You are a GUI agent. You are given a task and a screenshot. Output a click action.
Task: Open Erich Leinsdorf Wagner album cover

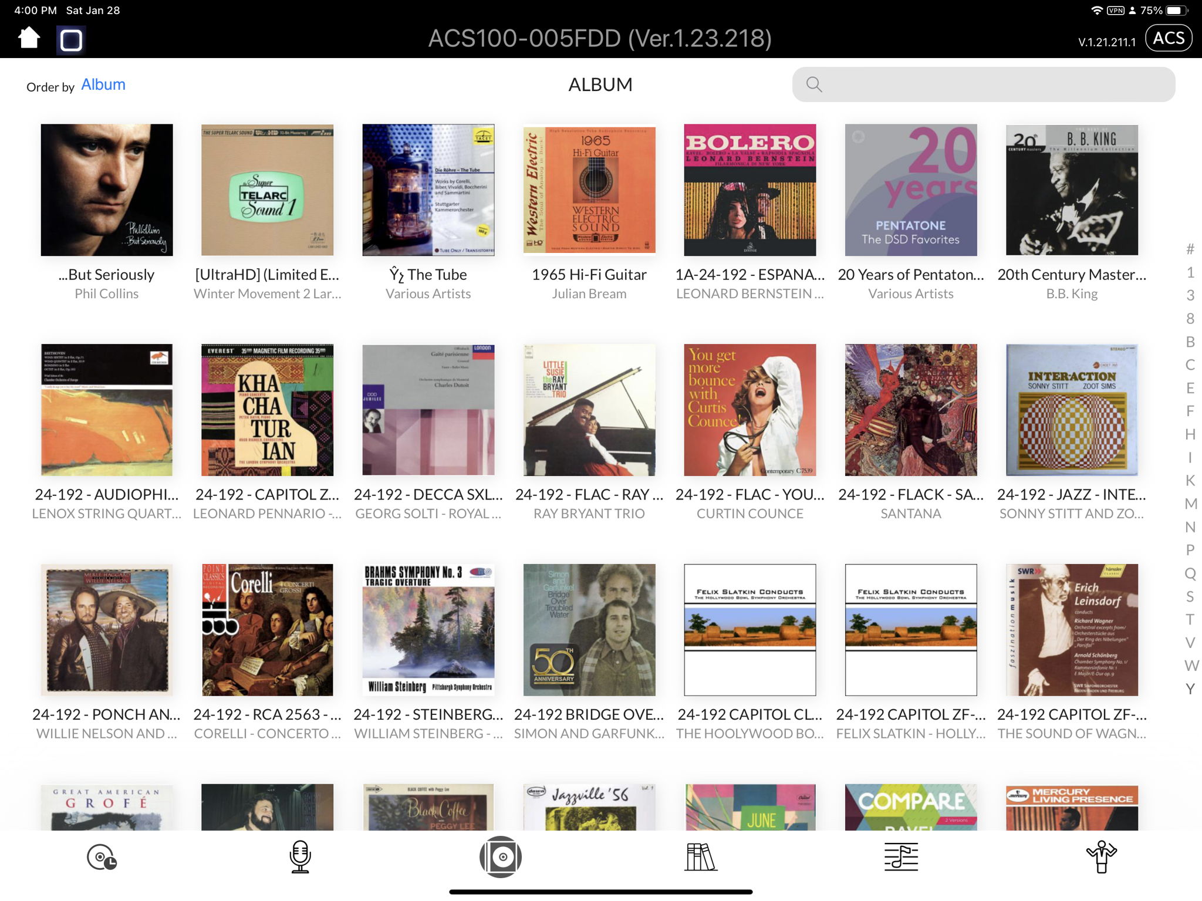point(1072,630)
